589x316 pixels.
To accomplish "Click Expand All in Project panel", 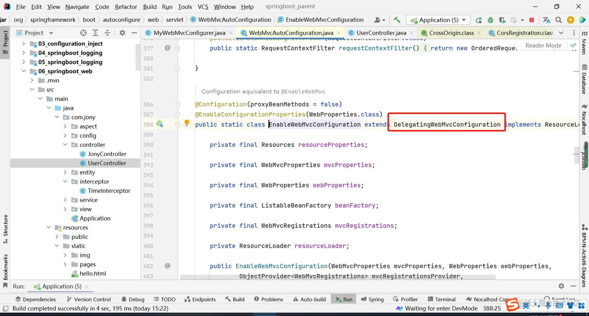I will click(x=95, y=33).
